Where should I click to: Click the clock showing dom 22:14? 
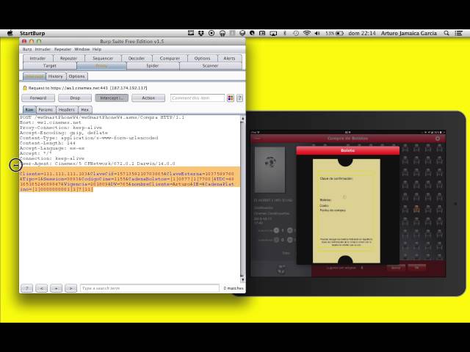click(362, 33)
